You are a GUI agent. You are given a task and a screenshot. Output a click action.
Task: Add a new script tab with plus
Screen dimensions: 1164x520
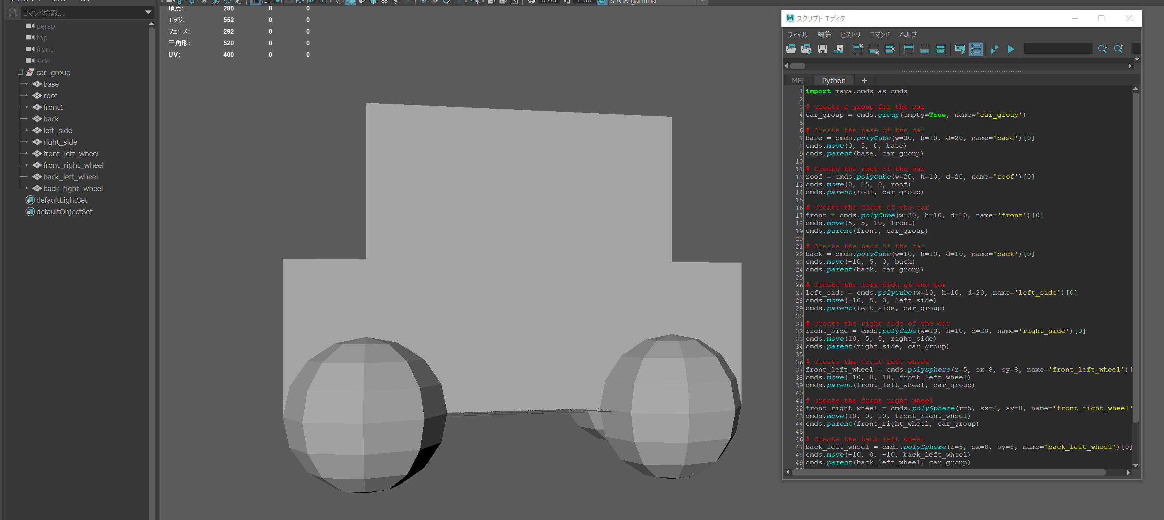tap(864, 80)
